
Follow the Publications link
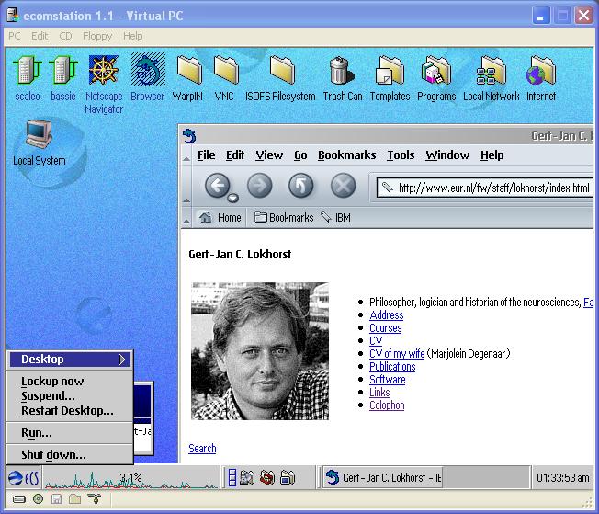click(392, 367)
